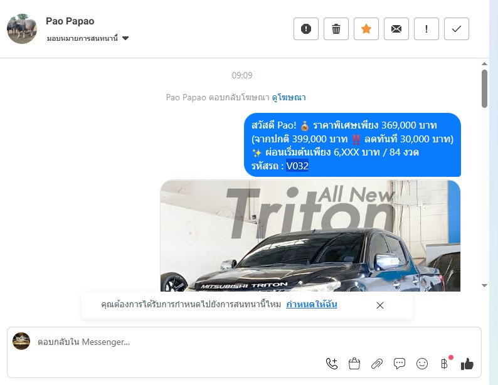Open the shopping bag products icon
The width and height of the screenshot is (498, 385).
[354, 364]
